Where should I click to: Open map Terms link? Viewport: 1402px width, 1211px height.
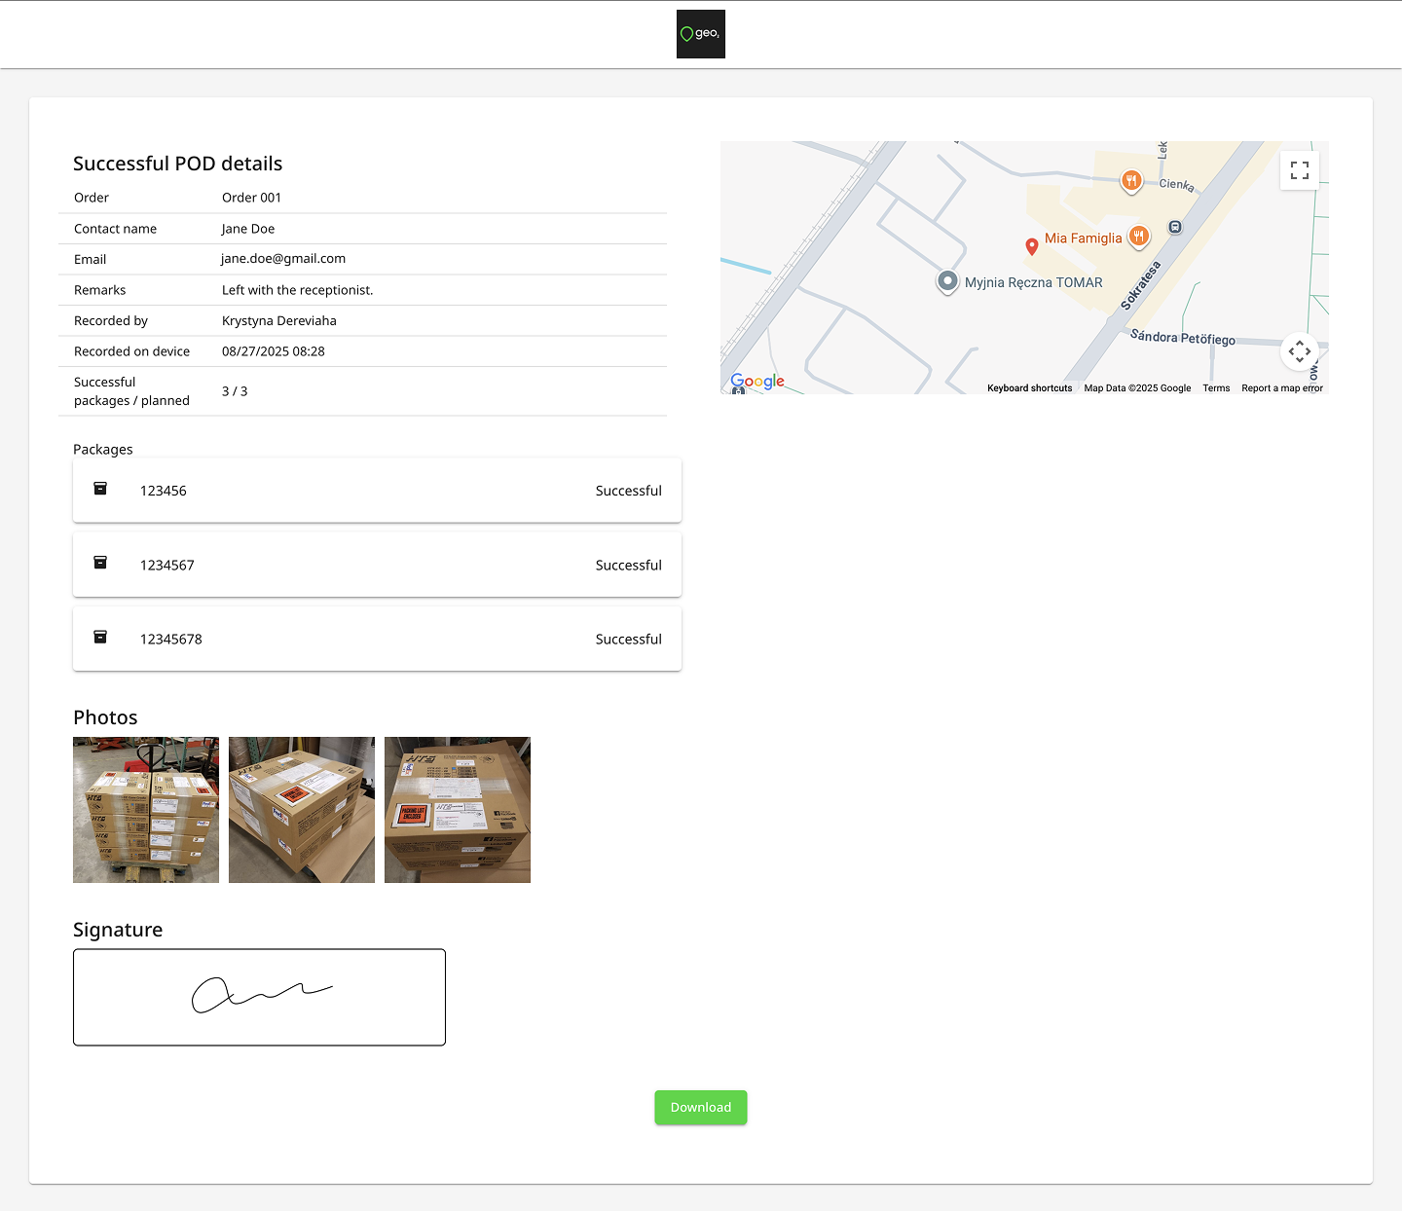point(1216,388)
